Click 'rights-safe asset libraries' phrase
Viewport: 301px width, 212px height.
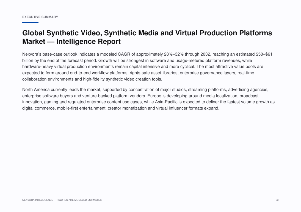154,73
